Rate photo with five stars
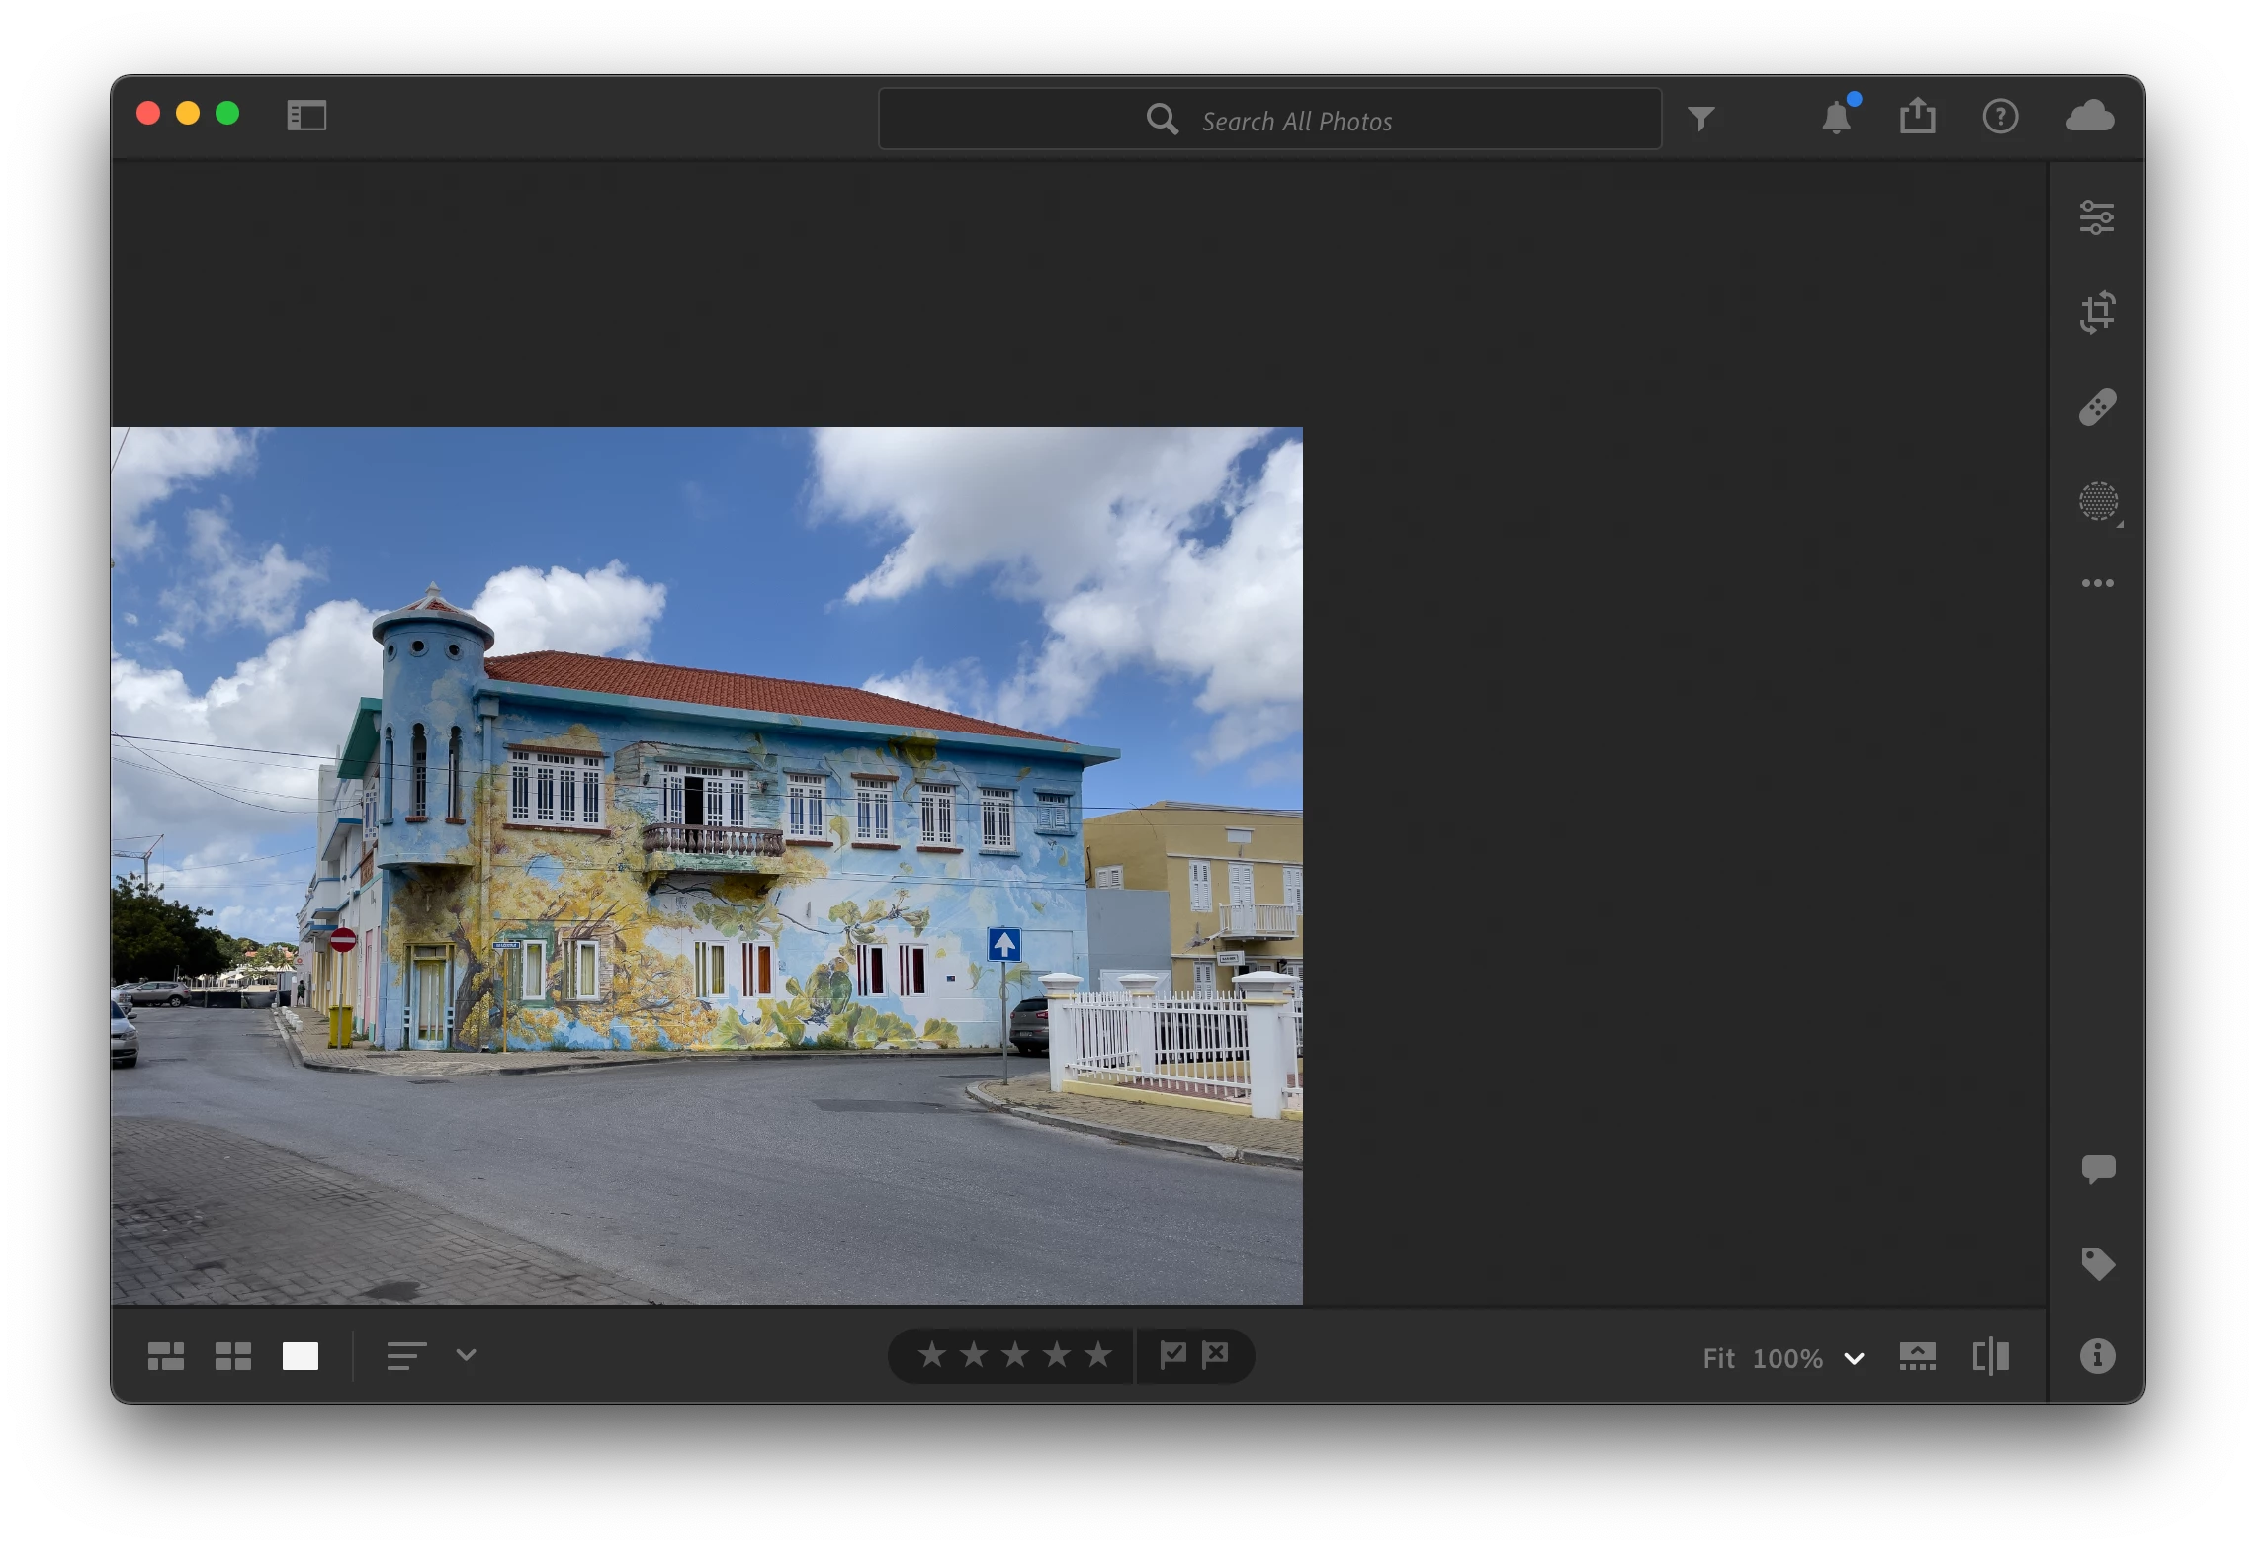The width and height of the screenshot is (2256, 1550). [1097, 1354]
